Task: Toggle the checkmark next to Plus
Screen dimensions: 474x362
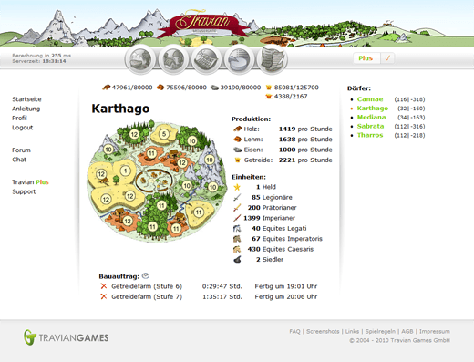Action: pyautogui.click(x=387, y=58)
